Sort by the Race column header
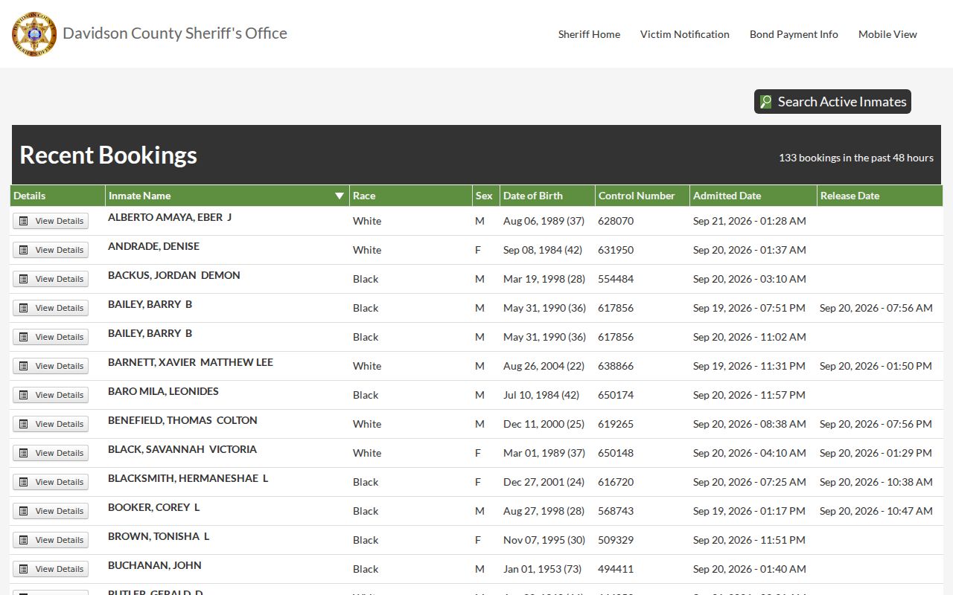The height and width of the screenshot is (595, 953). click(410, 196)
